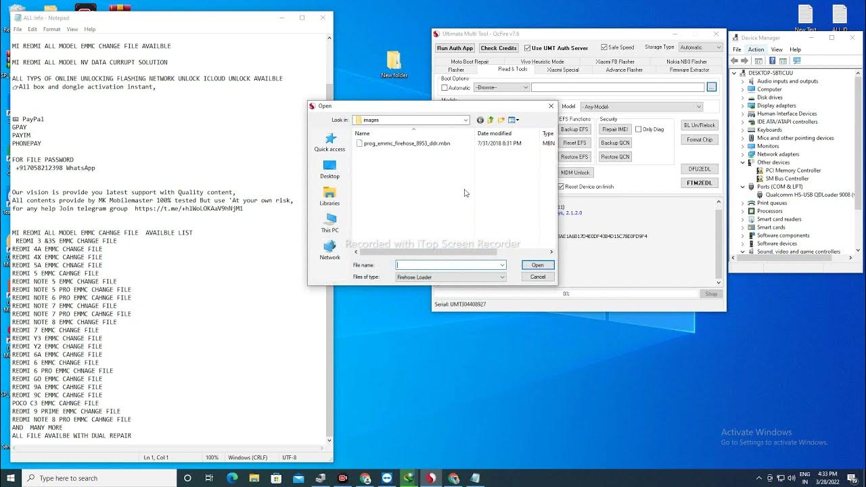Screen dimensions: 866x487
Task: Open Quick access in the Open dialog
Action: click(329, 142)
